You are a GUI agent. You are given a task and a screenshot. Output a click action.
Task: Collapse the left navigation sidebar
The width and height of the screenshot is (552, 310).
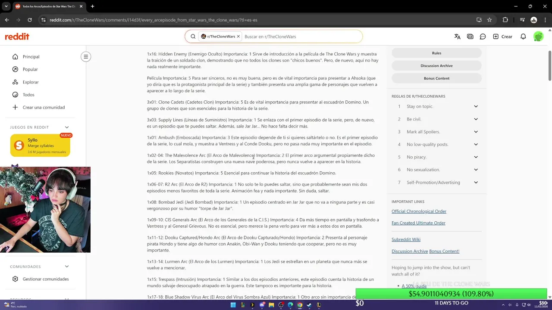click(x=86, y=56)
